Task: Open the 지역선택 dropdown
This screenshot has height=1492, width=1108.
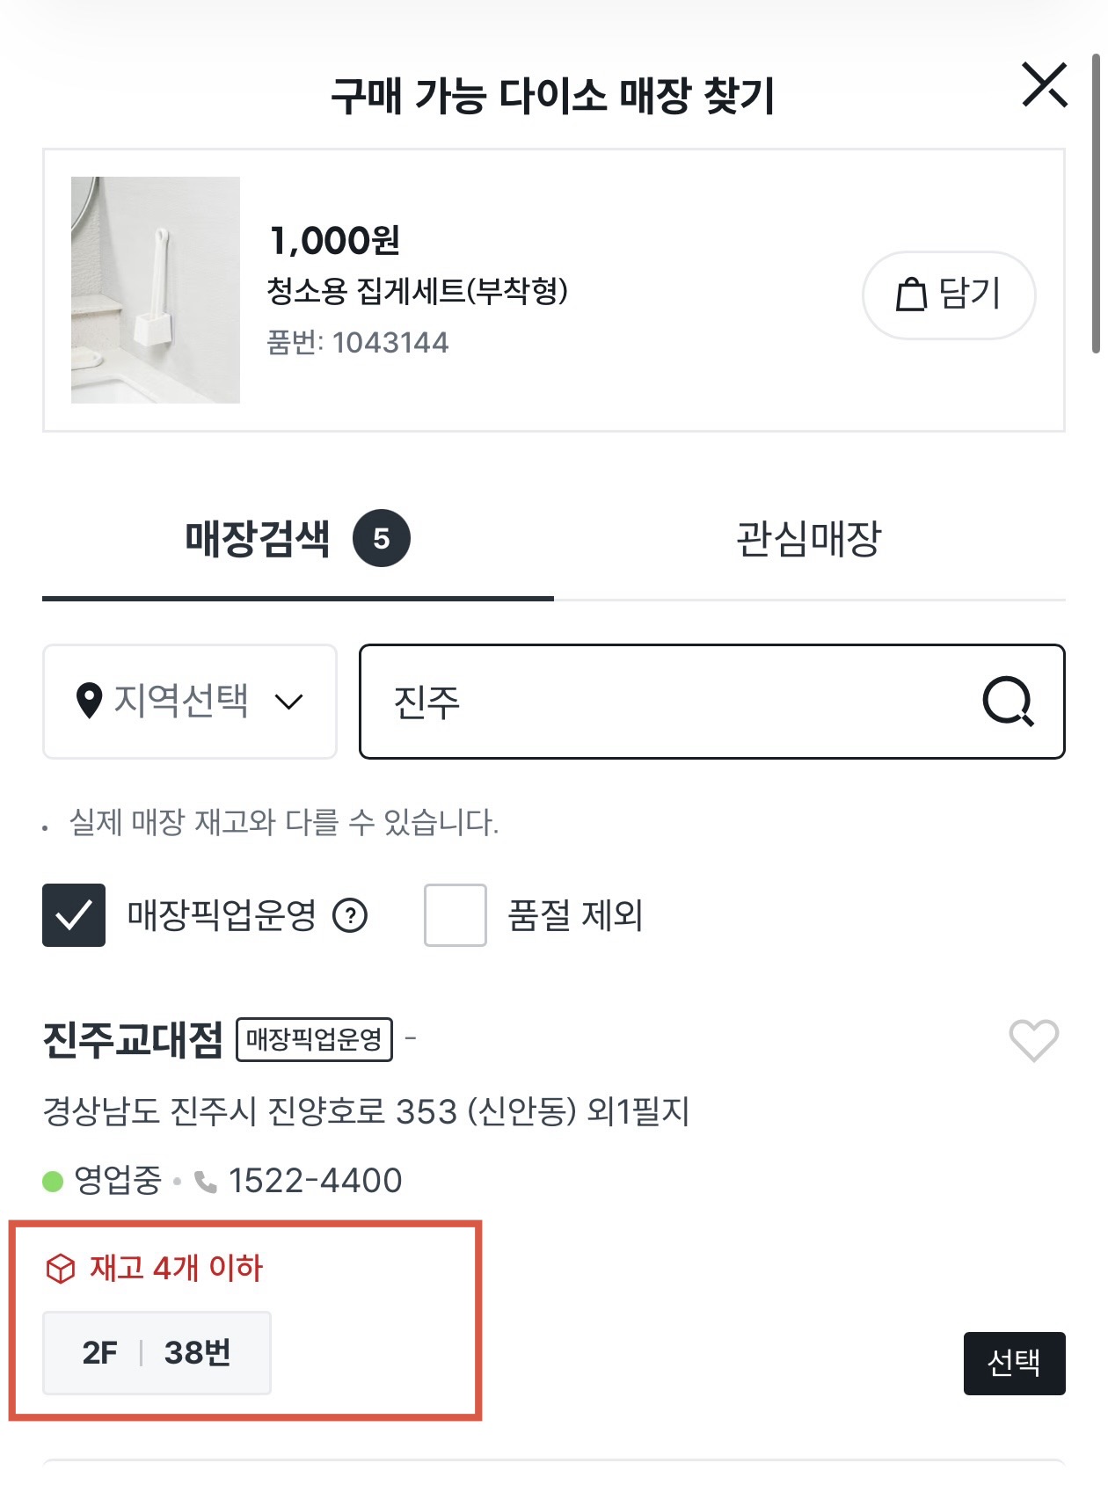Action: pos(189,701)
